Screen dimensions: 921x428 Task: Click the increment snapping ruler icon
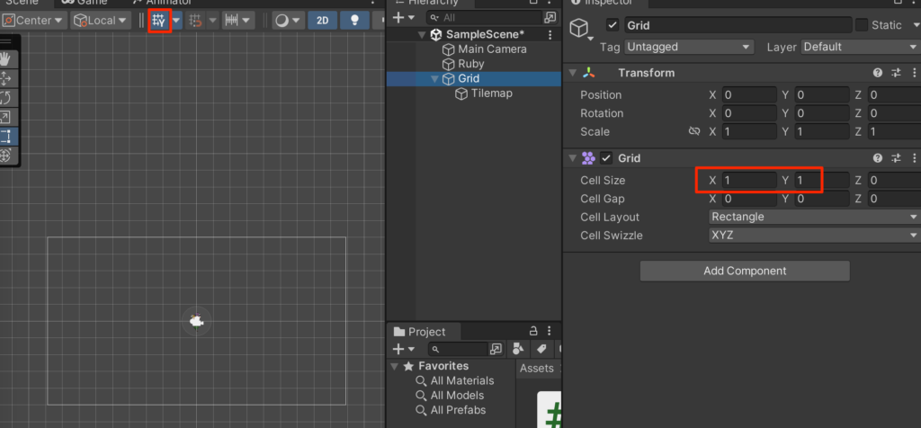[x=232, y=21]
